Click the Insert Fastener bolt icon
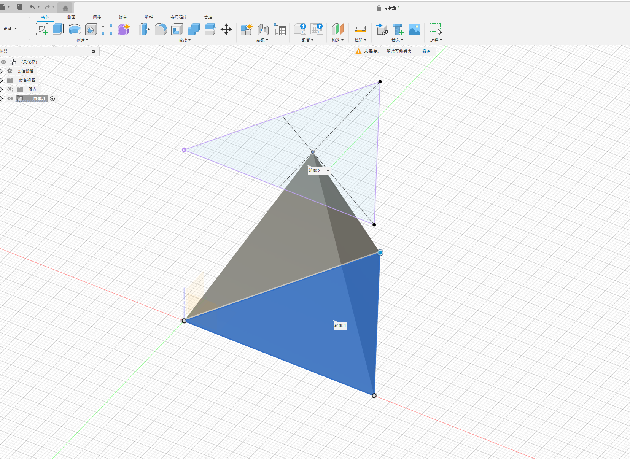Viewport: 630px width, 459px height. [x=398, y=29]
